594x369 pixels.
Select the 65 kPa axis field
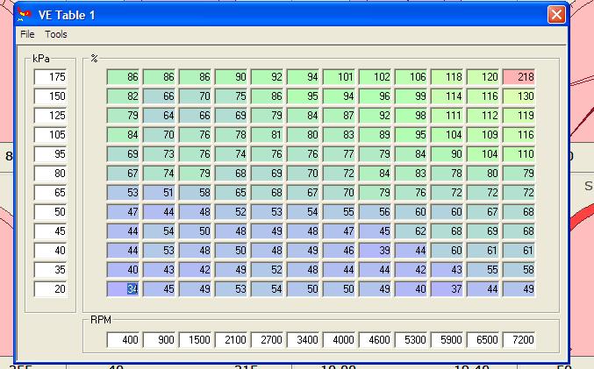tap(51, 193)
